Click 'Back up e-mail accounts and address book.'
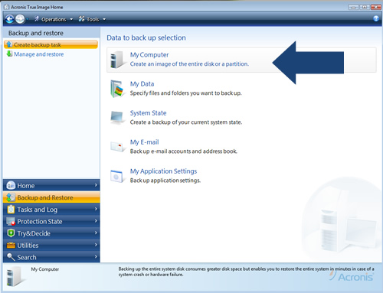The image size is (383, 293). [184, 151]
